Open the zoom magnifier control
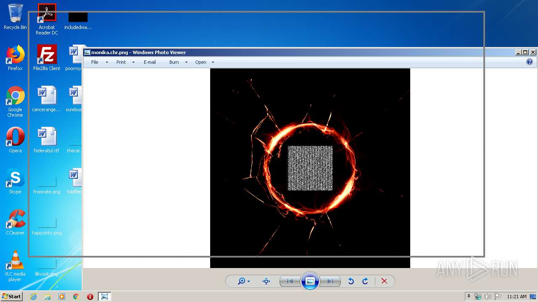The image size is (538, 302). pos(241,281)
